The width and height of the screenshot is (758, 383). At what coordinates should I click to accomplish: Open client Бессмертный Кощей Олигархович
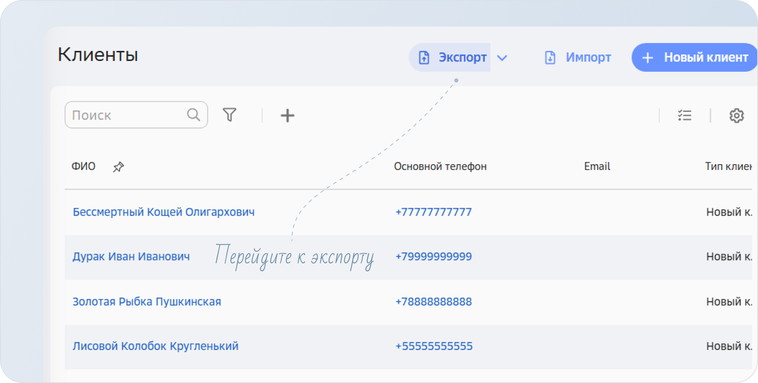click(x=163, y=212)
